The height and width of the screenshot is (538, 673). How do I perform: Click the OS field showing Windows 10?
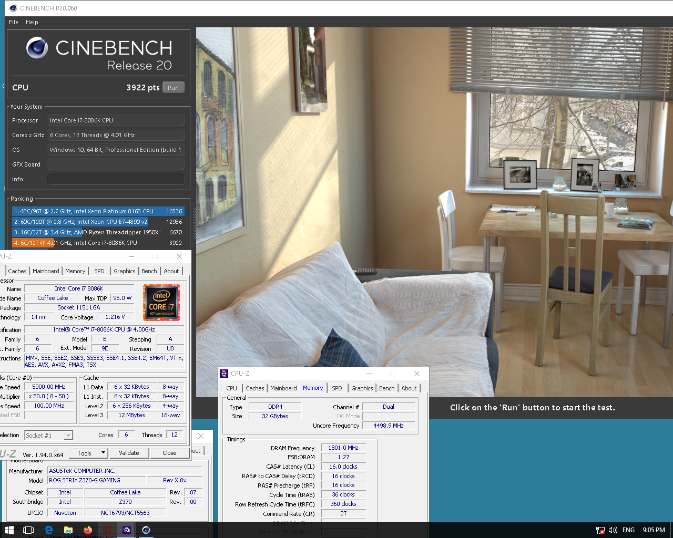click(116, 150)
